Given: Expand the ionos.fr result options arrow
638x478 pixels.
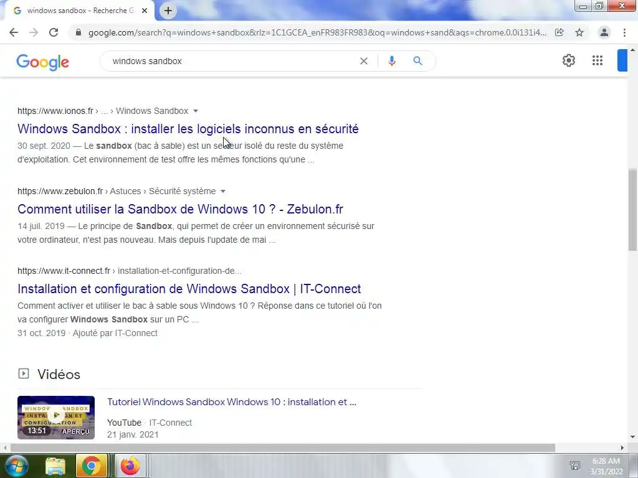Looking at the screenshot, I should [x=195, y=111].
